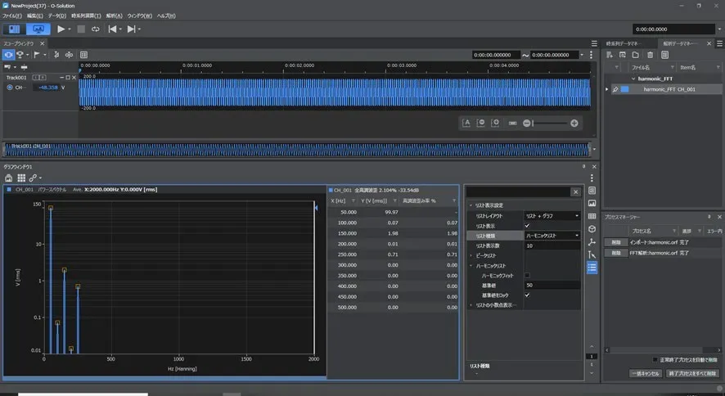Screen dimensions: 725x396
Task: Click zoom in region icon
Action: click(x=495, y=123)
